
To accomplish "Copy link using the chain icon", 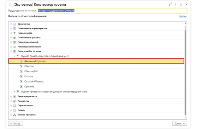I will click(x=170, y=5).
